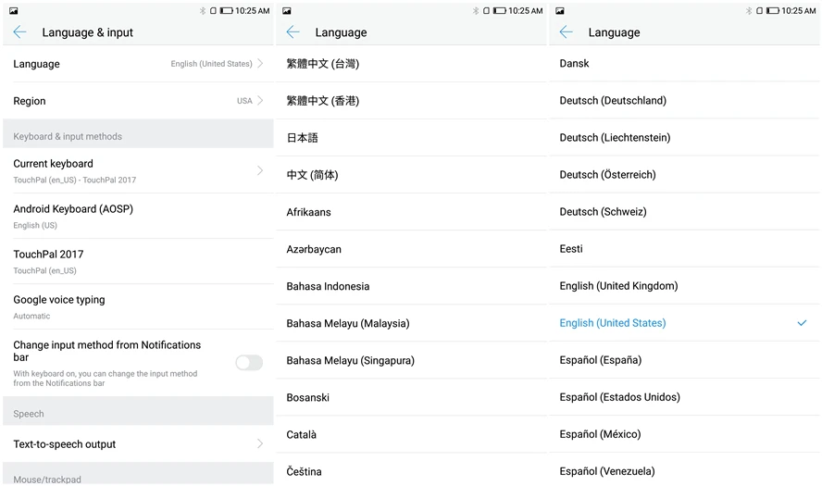The height and width of the screenshot is (486, 822).
Task: Select Afrikaans language
Action: point(411,212)
